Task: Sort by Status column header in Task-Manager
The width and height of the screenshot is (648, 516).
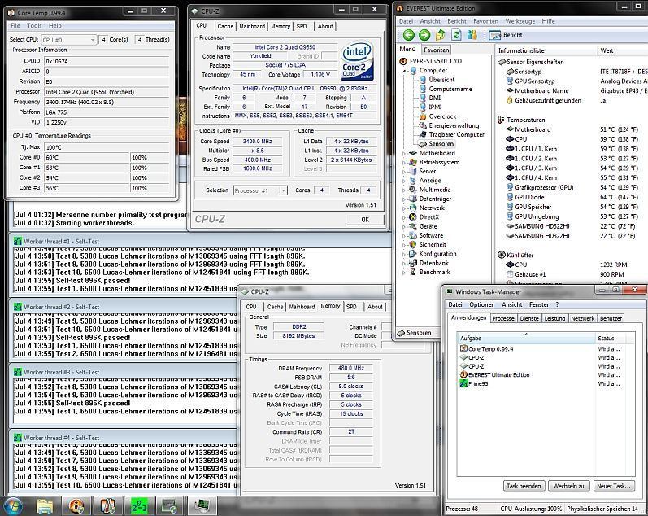Action: [x=611, y=338]
